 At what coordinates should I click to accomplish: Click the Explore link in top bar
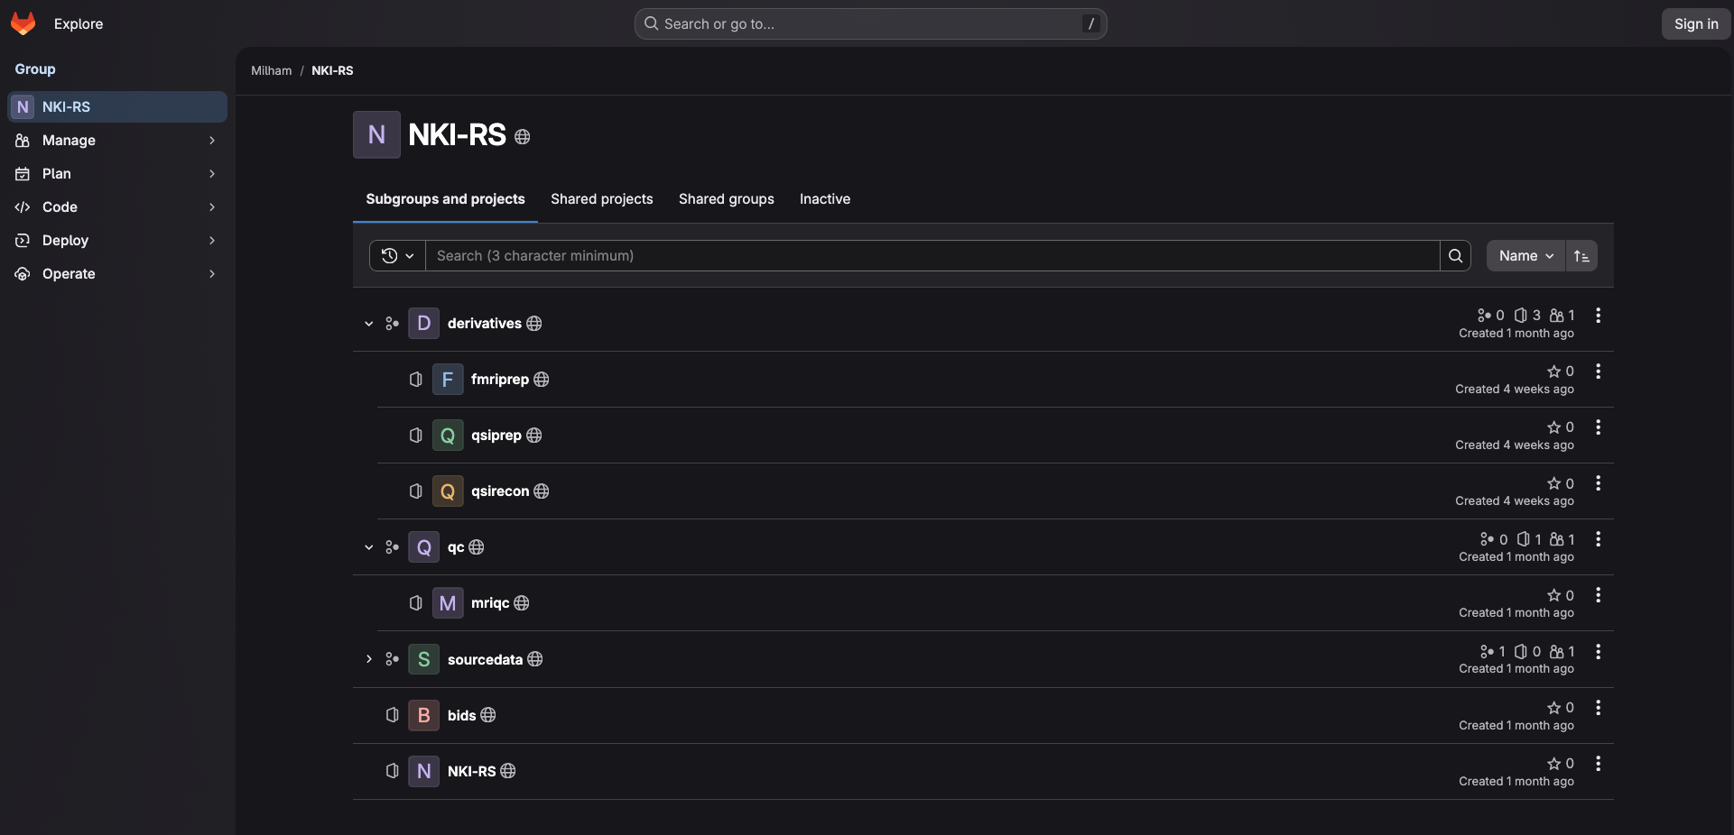(79, 24)
